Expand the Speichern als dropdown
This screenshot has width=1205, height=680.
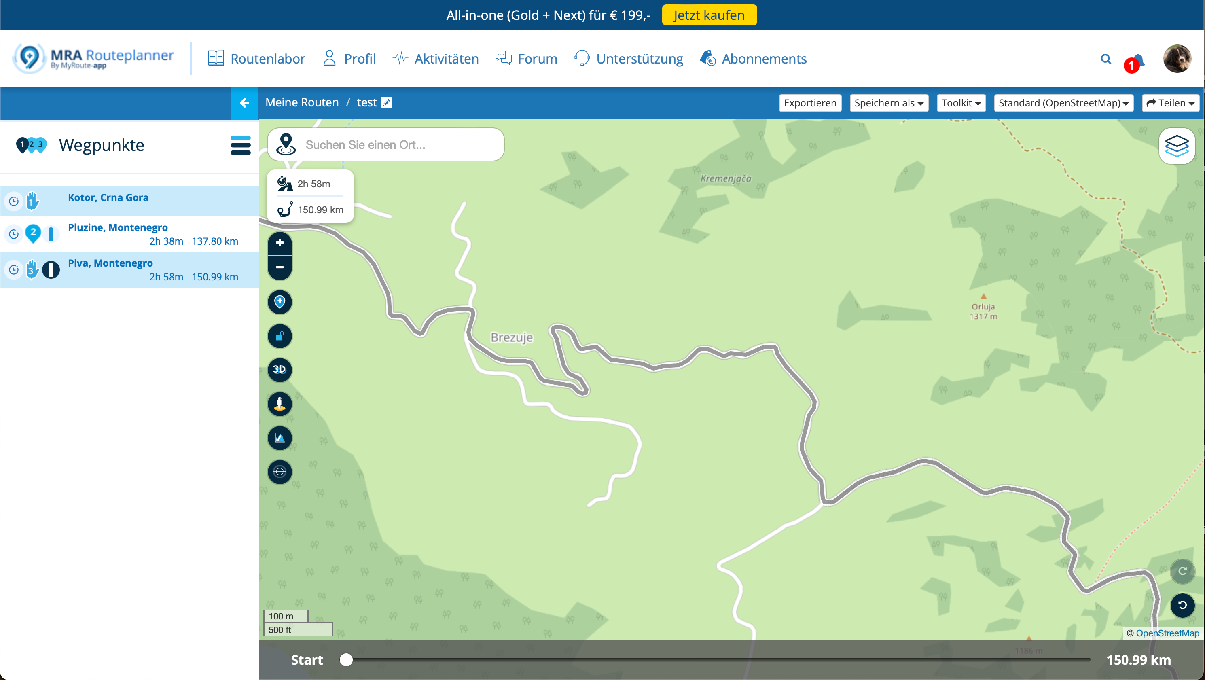pos(888,103)
